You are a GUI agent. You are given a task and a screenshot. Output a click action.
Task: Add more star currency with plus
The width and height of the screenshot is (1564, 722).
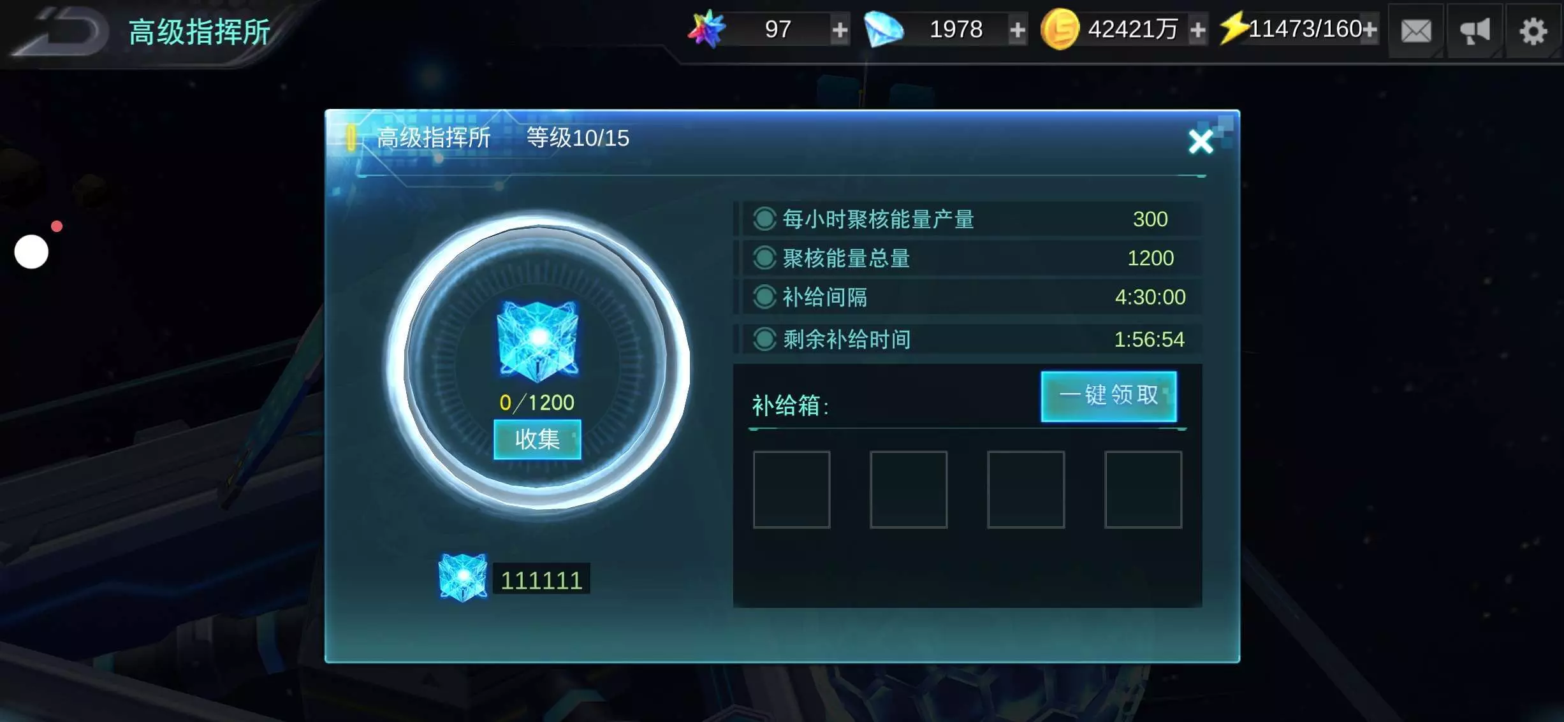pos(840,30)
